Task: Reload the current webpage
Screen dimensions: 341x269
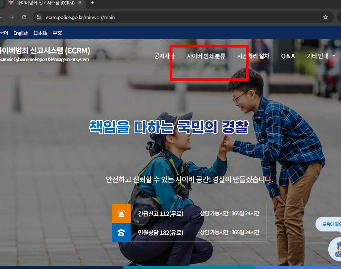Action: coord(24,17)
